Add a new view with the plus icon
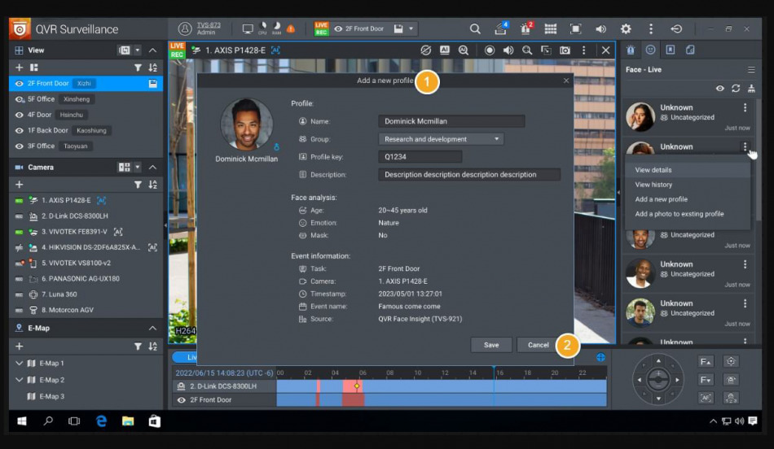Screen dimensions: 774x449 click(20, 68)
